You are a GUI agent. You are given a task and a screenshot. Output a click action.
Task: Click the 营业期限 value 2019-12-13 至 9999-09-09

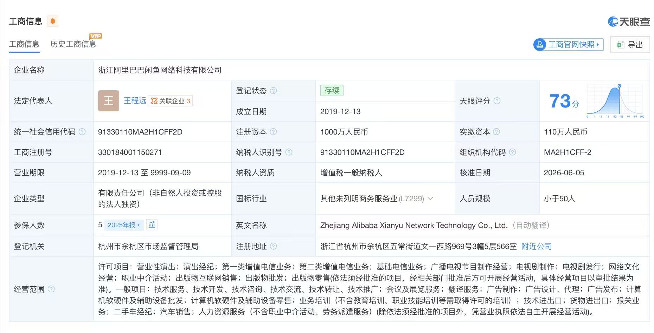[x=145, y=172]
